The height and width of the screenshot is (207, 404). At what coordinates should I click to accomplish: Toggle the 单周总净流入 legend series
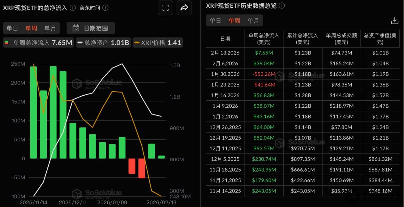pyautogui.click(x=38, y=42)
